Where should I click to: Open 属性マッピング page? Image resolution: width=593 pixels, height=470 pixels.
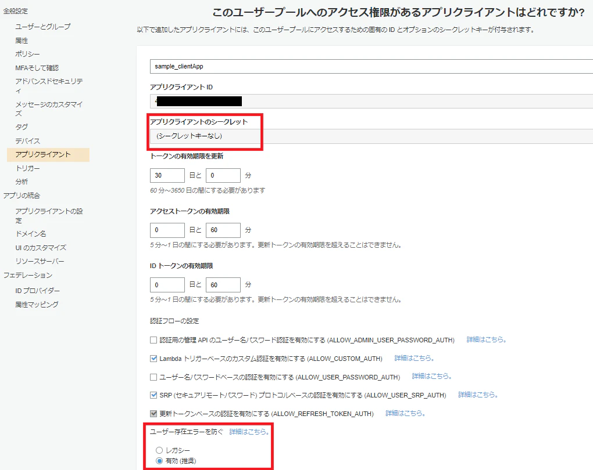click(x=37, y=304)
